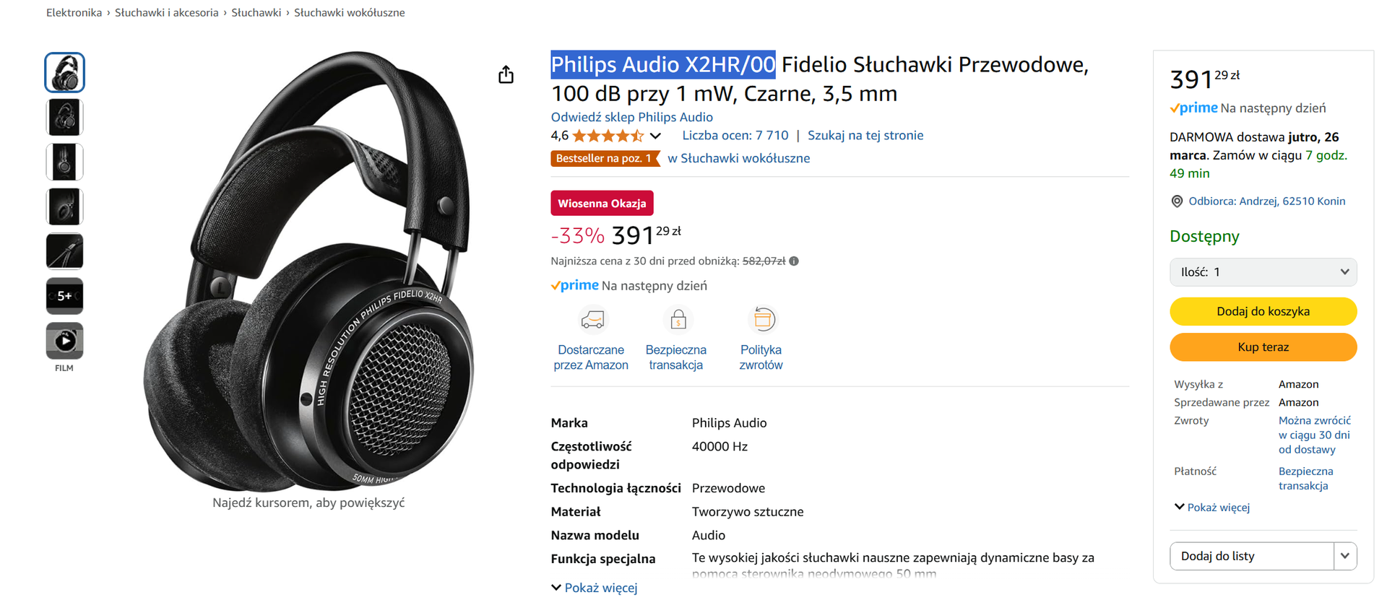This screenshot has width=1387, height=600.
Task: Click the play icon on the FILM thumbnail
Action: click(64, 340)
